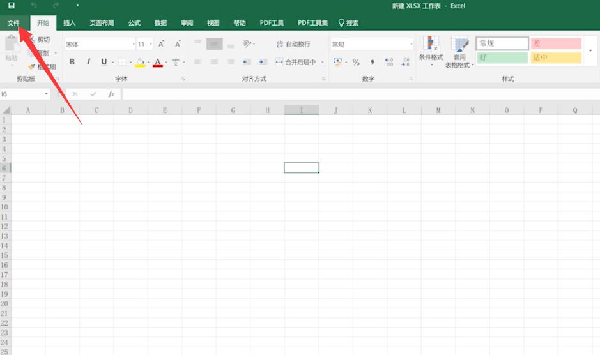Select the green 好 cell style

coord(502,57)
